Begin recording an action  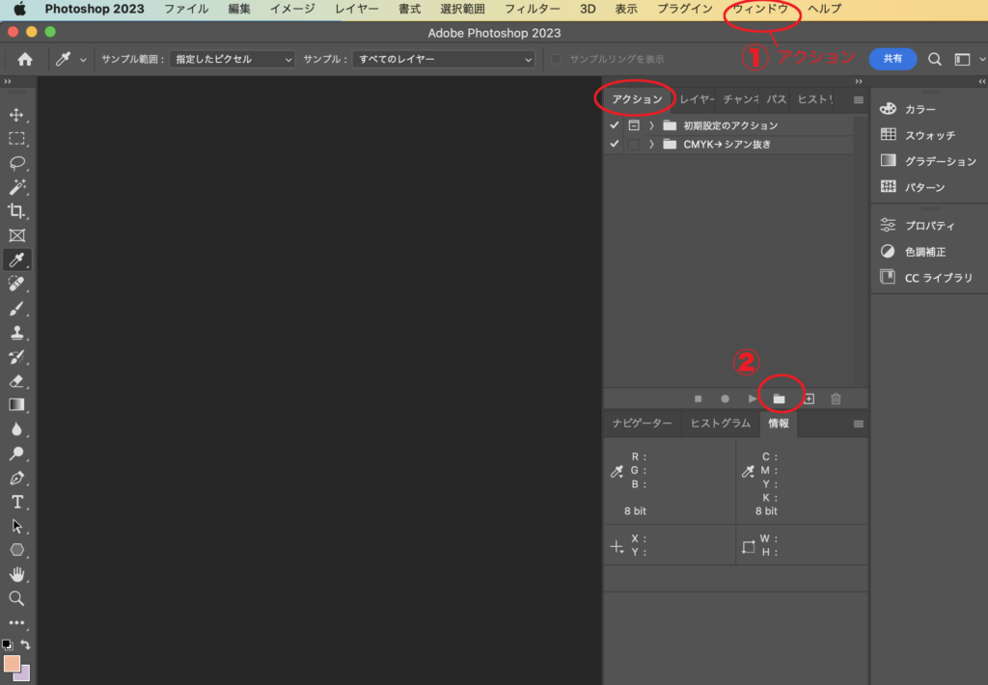click(x=726, y=398)
